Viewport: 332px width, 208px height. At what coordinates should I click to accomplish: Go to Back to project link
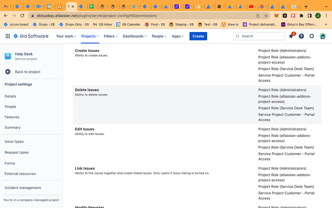(x=28, y=72)
